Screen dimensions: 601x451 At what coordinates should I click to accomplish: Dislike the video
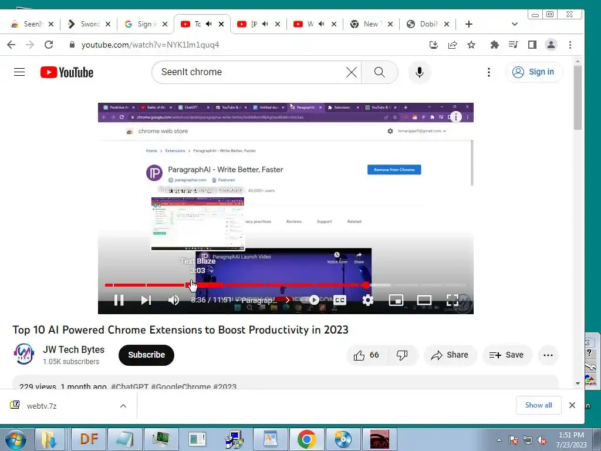(x=403, y=355)
